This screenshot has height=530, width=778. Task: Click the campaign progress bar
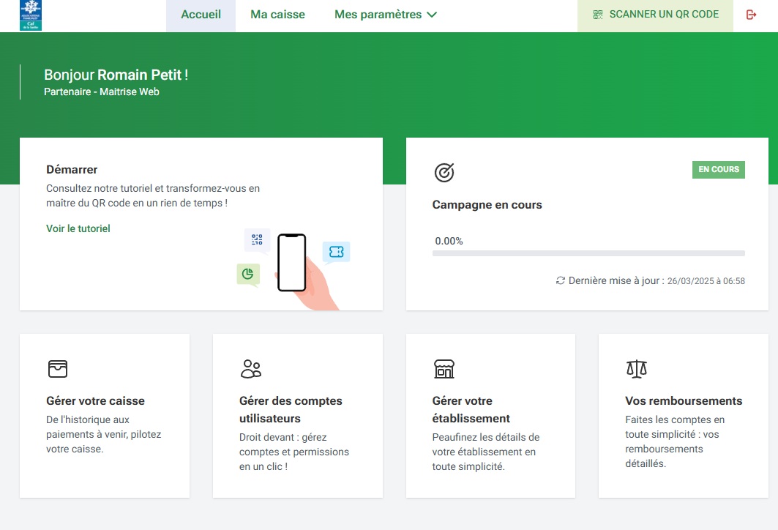point(588,253)
